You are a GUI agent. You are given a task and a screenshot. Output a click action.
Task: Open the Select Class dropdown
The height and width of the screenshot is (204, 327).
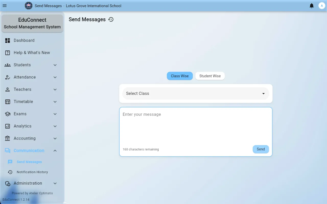[x=196, y=93]
